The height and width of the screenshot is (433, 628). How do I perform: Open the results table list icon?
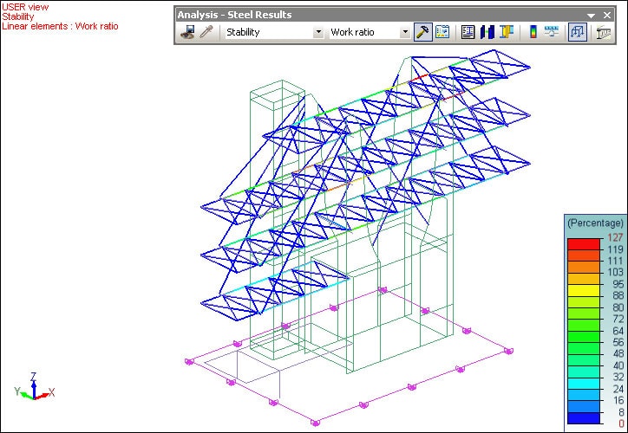coord(468,32)
